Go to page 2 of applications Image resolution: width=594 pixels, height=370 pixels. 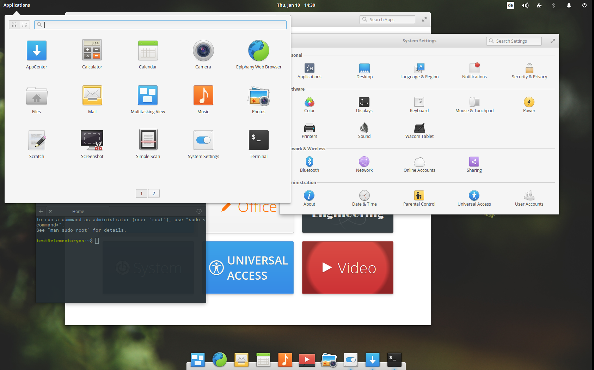154,193
